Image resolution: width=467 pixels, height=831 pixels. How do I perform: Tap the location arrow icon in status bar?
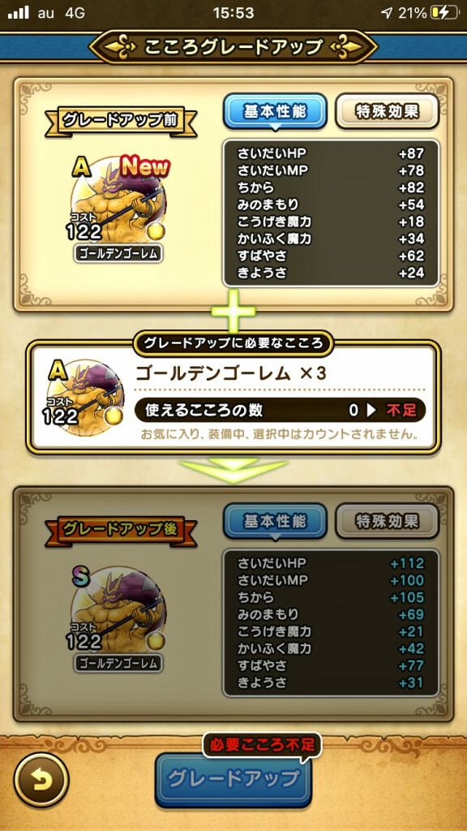coord(387,13)
